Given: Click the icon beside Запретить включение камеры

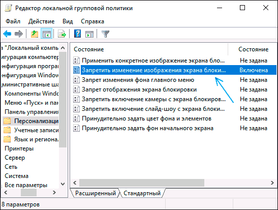Looking at the screenshot, I should [76, 99].
